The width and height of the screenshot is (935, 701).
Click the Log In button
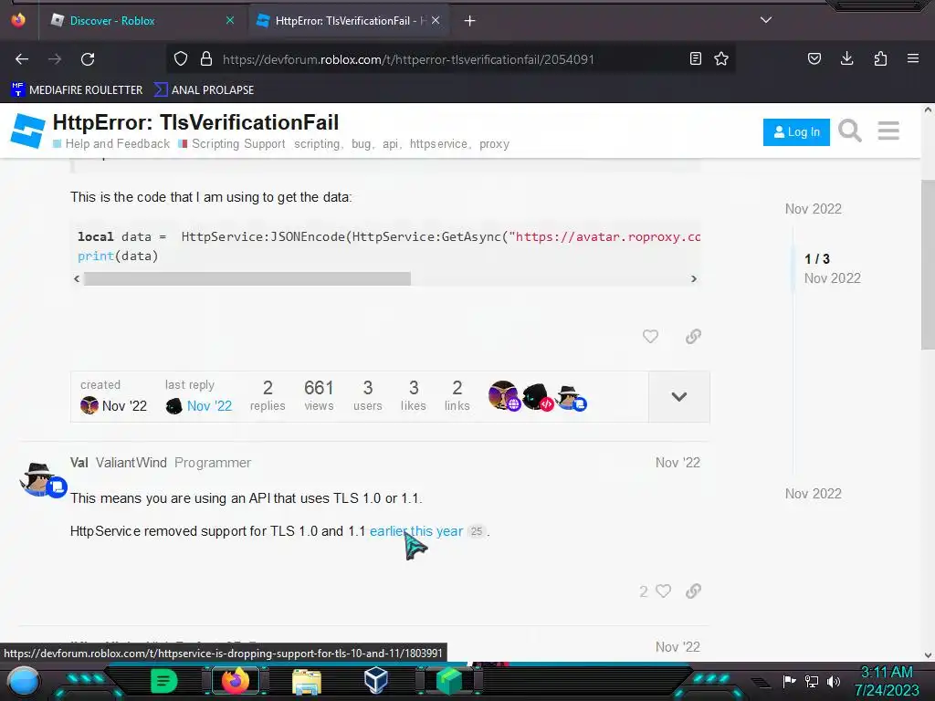pyautogui.click(x=796, y=131)
